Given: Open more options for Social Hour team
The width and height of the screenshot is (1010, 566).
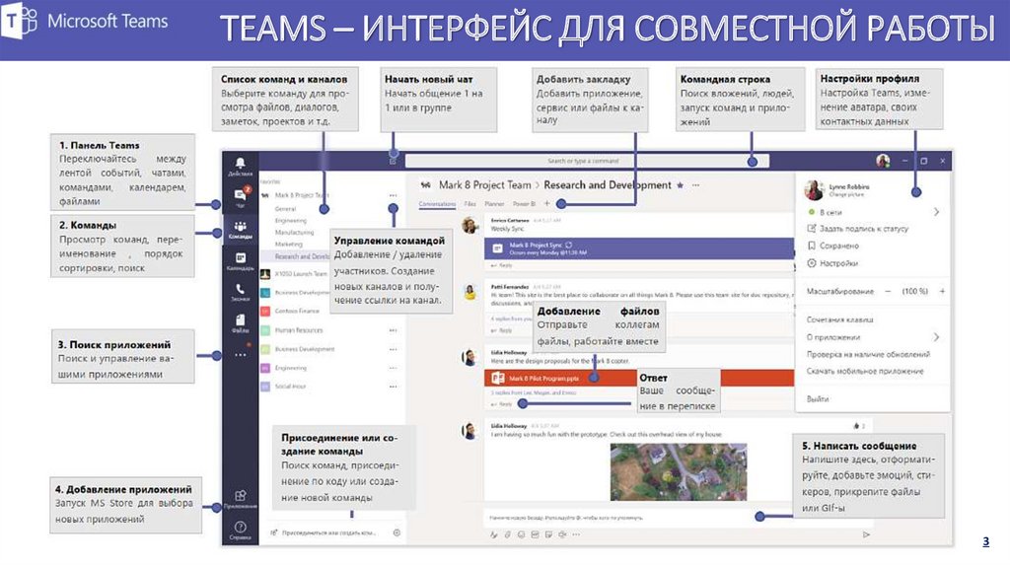Looking at the screenshot, I should pyautogui.click(x=393, y=387).
